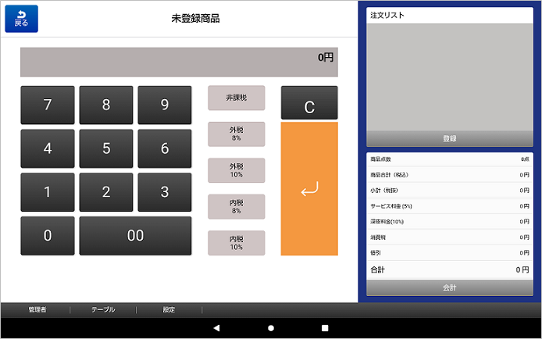This screenshot has height=339, width=542.
Task: Select 外税 8% tax option
Action: (236, 134)
